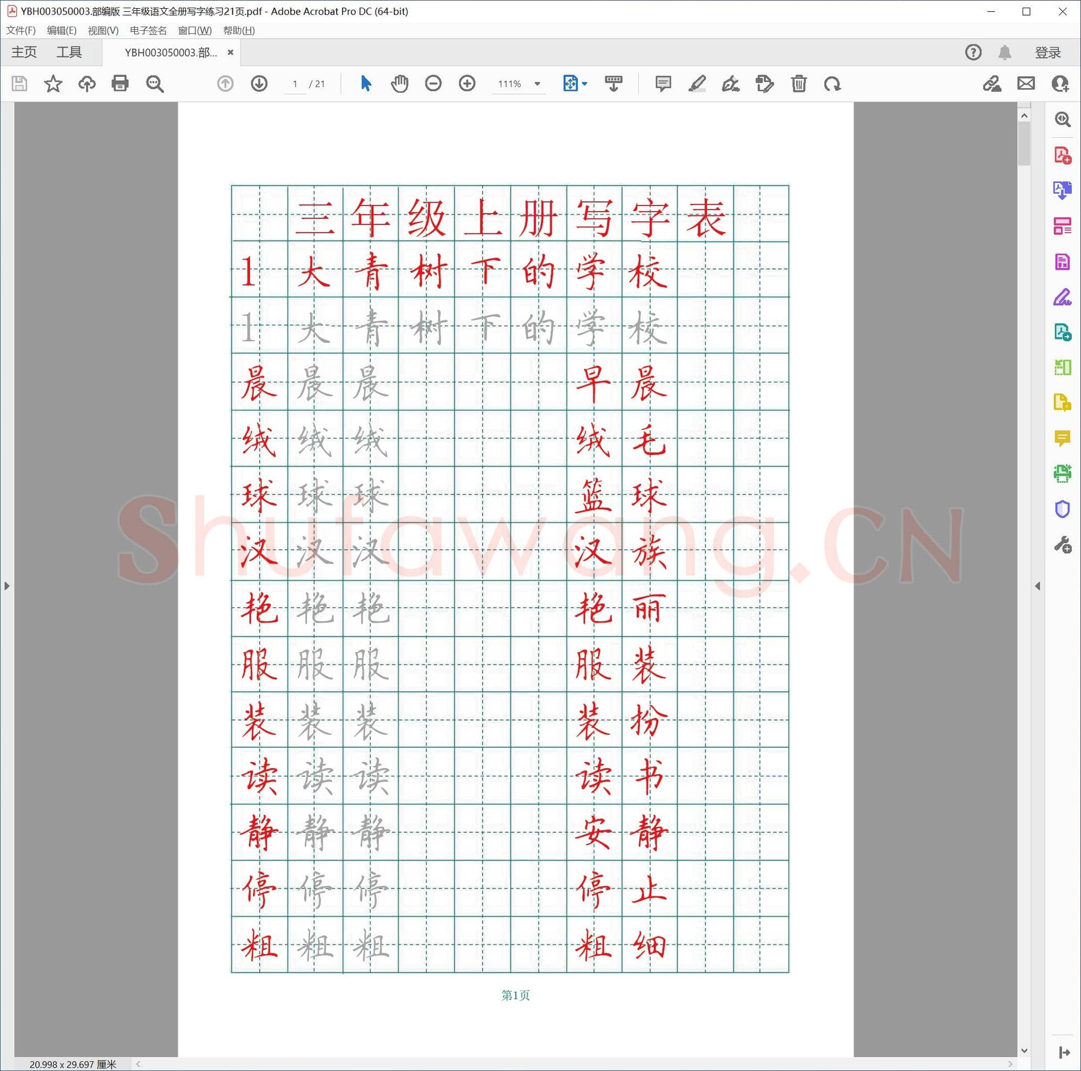Open the page fit options dropdown
The height and width of the screenshot is (1071, 1081).
[x=584, y=84]
